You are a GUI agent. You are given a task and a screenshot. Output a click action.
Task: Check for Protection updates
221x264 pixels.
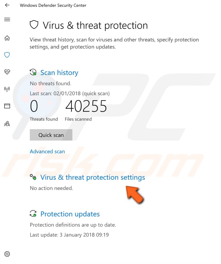pos(70,214)
